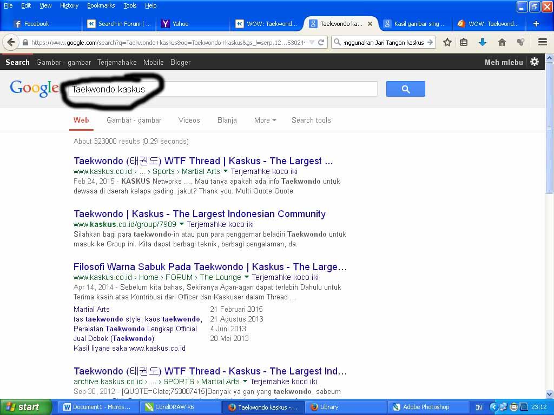Screen dimensions: 554x415
Task: Open Filosofi Warna Sabuk Pada Taekwondo result
Action: coord(210,267)
